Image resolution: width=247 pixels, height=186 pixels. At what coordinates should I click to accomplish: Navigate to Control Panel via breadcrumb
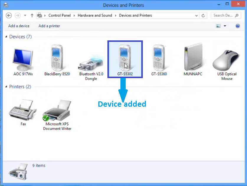pos(59,15)
